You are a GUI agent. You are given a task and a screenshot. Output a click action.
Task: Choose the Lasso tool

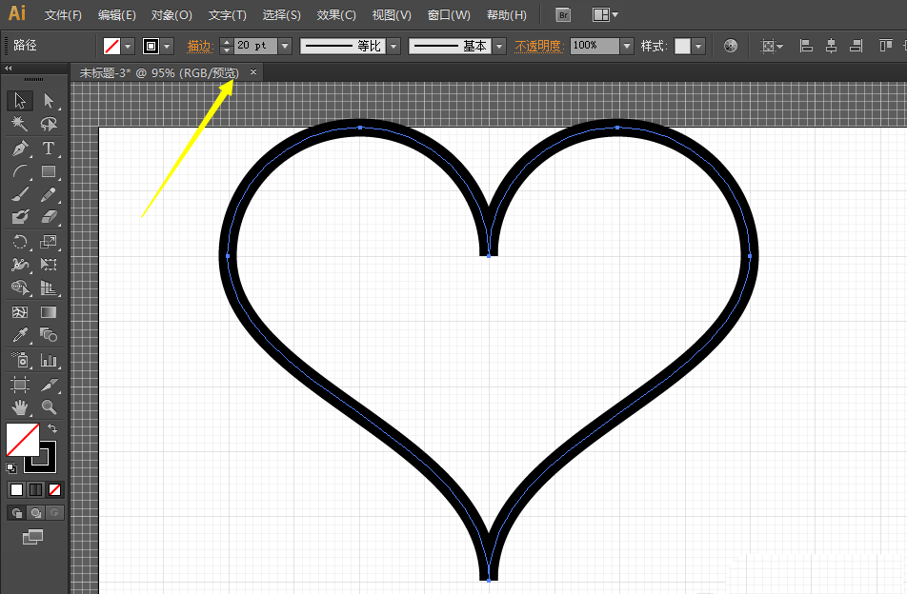pos(49,124)
